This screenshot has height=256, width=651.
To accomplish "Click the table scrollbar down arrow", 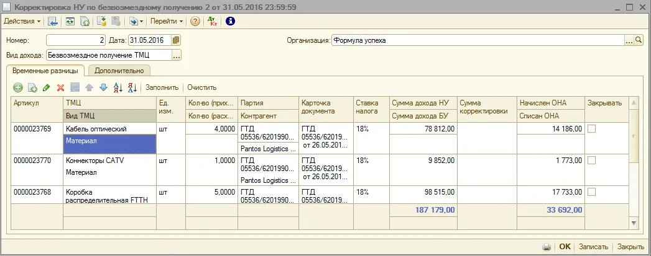I will click(634, 223).
